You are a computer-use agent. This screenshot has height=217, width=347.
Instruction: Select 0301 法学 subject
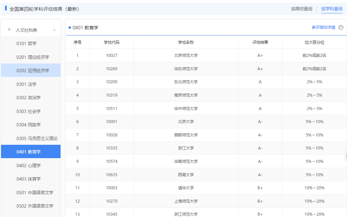(x=31, y=84)
